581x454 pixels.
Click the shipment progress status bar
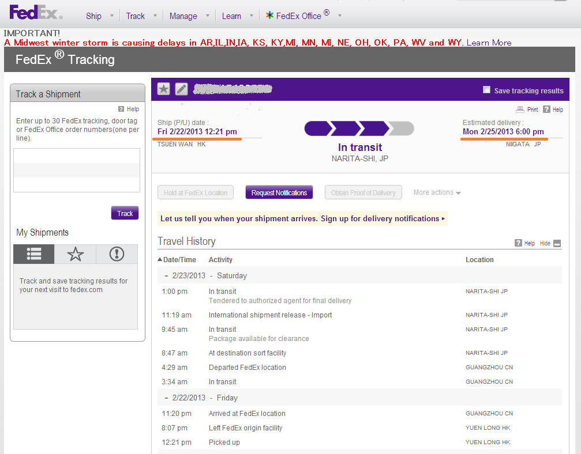pyautogui.click(x=359, y=128)
